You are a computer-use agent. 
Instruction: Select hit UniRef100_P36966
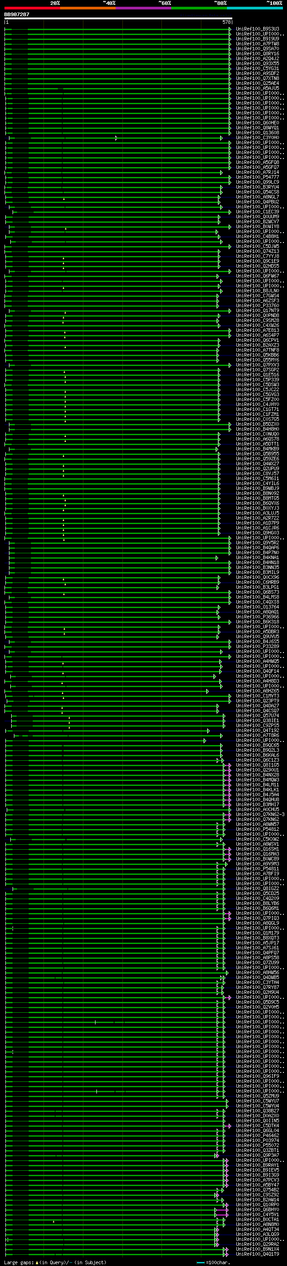257,617
